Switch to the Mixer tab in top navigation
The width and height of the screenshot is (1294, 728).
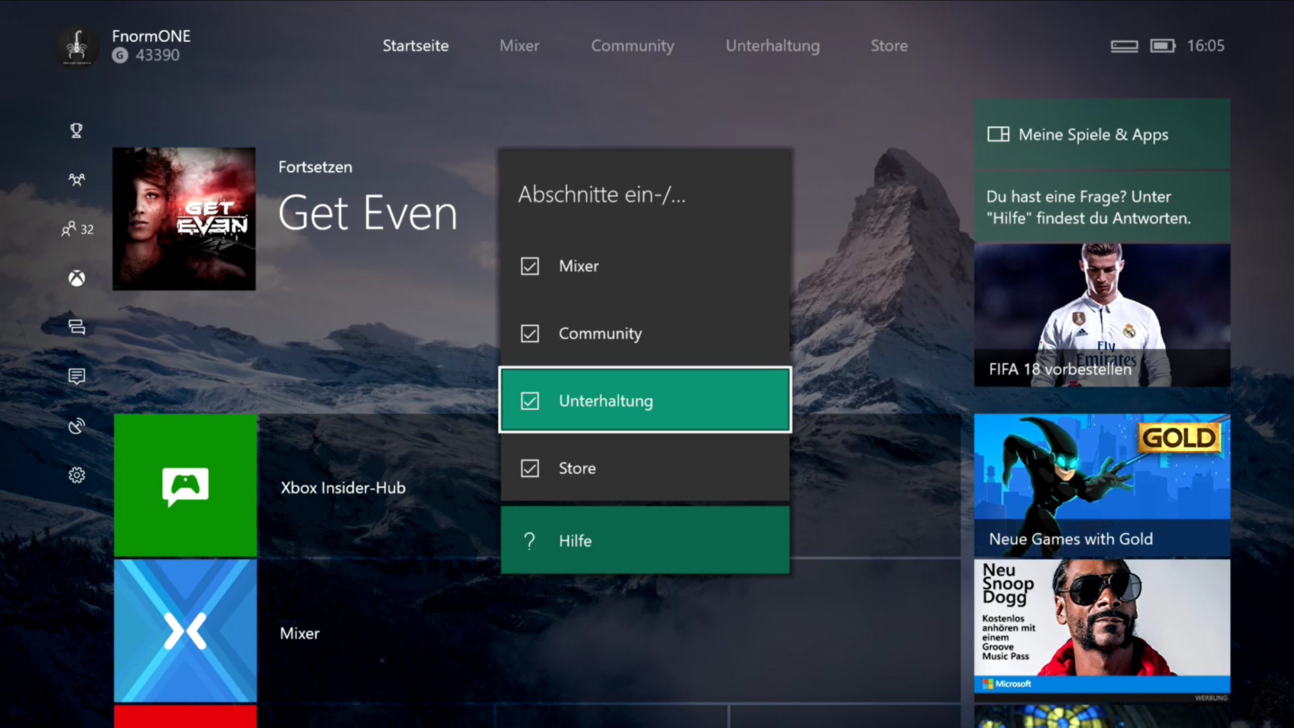pyautogui.click(x=519, y=46)
